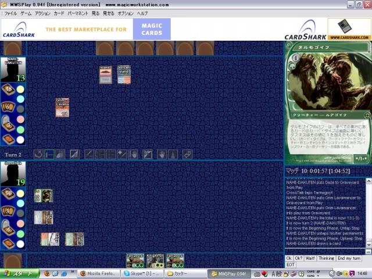Viewport: 372px width, 279px height.
Task: Open the 見る menu
Action: pos(95,13)
